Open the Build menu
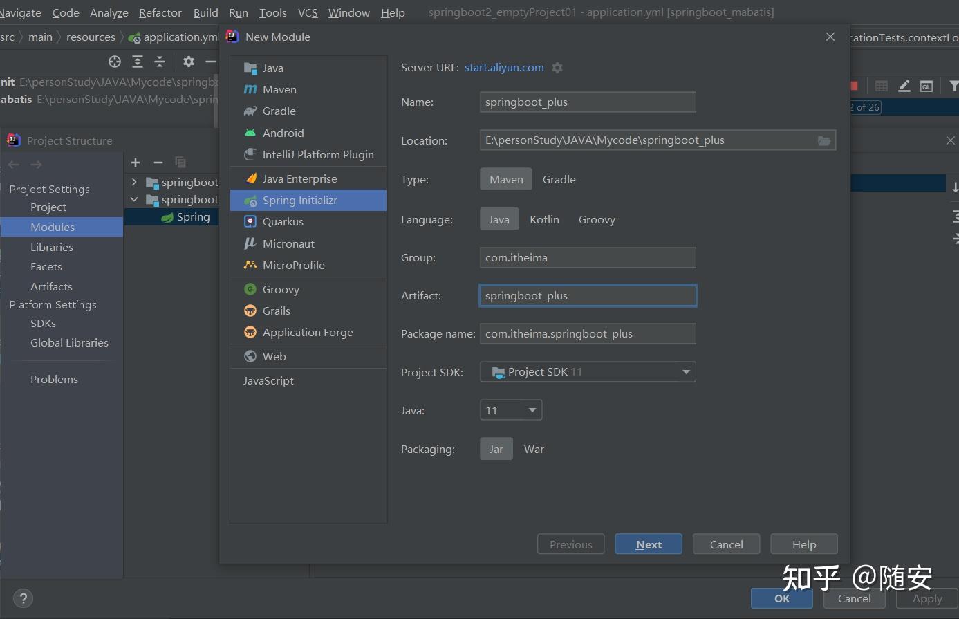 pos(206,12)
